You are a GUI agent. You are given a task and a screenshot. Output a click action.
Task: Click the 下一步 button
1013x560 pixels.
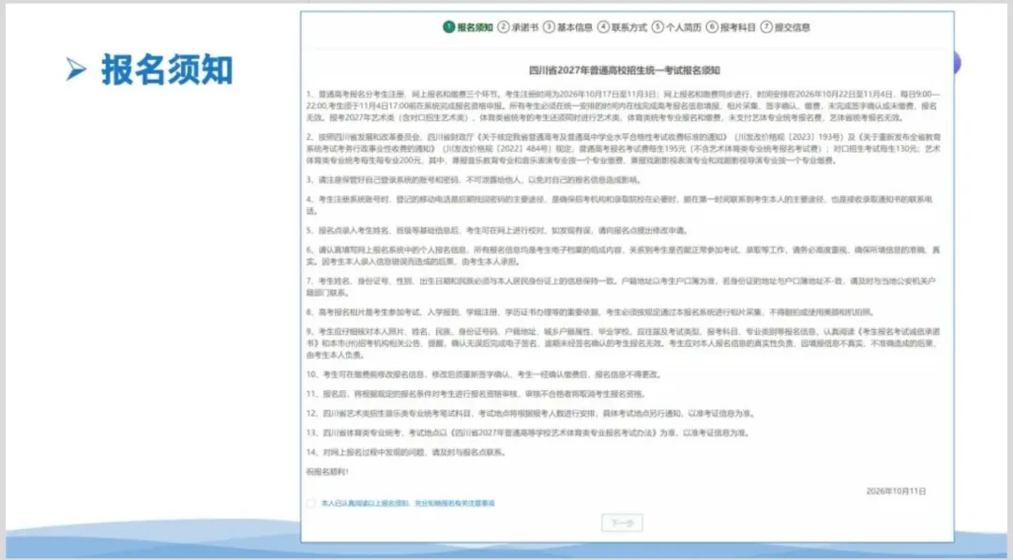click(x=622, y=522)
